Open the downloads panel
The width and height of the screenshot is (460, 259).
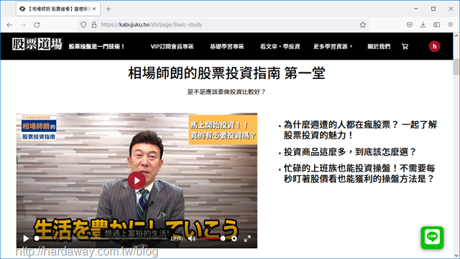point(423,25)
